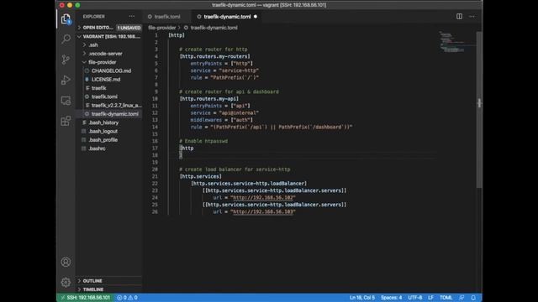Change end of line via LF

pyautogui.click(x=430, y=298)
